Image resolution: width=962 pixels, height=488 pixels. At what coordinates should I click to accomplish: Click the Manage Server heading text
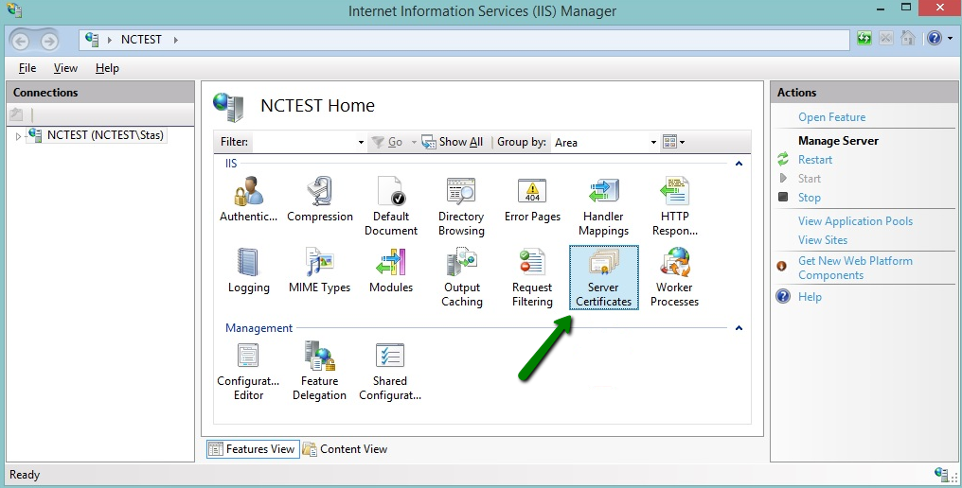[x=838, y=141]
